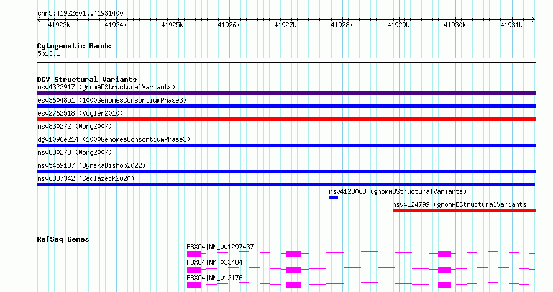Click the FBXO4|NM_033484 transcript label
The width and height of the screenshot is (553, 292).
[214, 262]
